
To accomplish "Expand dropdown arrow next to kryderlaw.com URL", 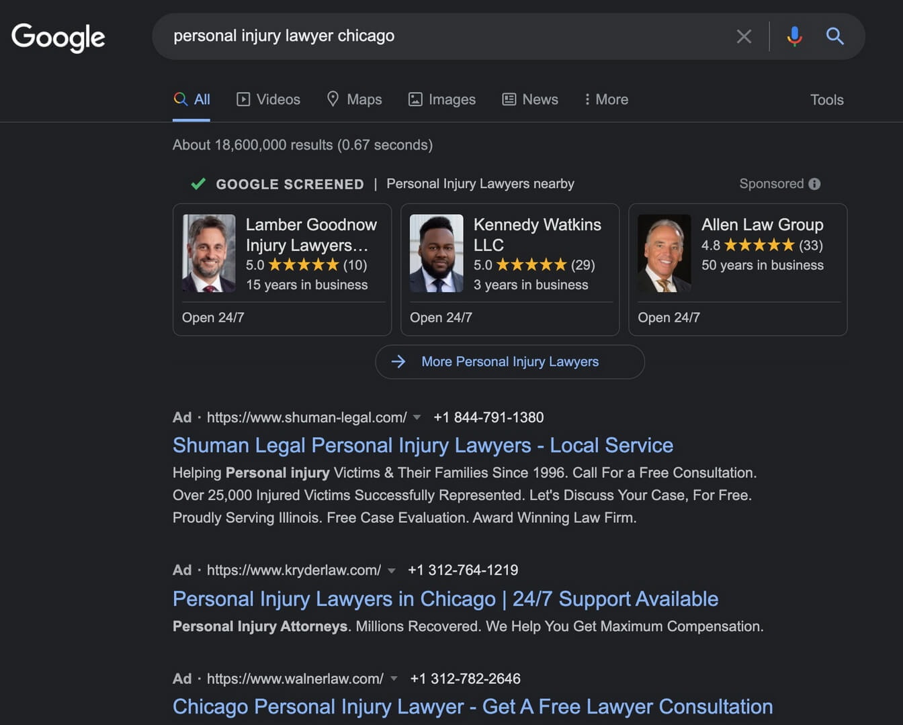I will tap(392, 571).
